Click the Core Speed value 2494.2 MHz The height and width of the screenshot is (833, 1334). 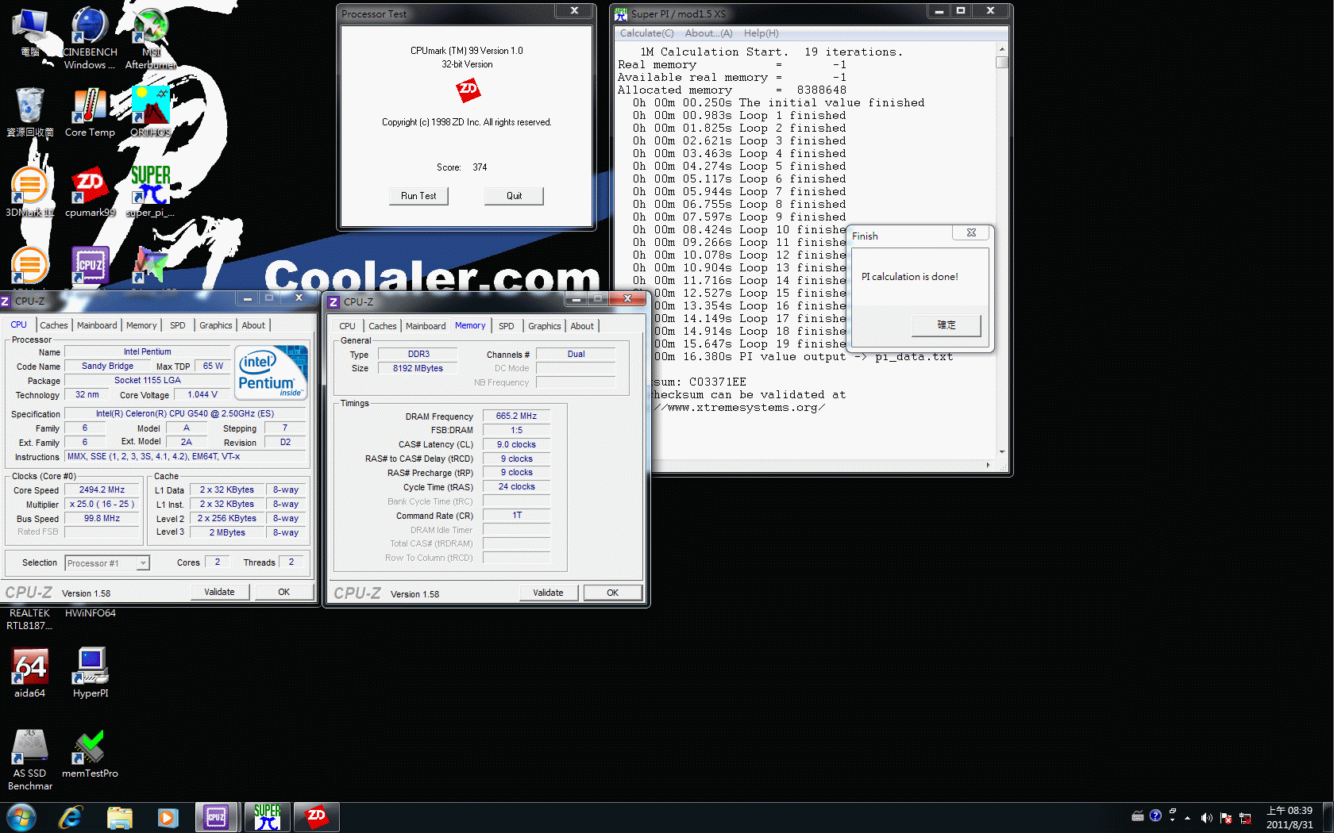(x=102, y=489)
